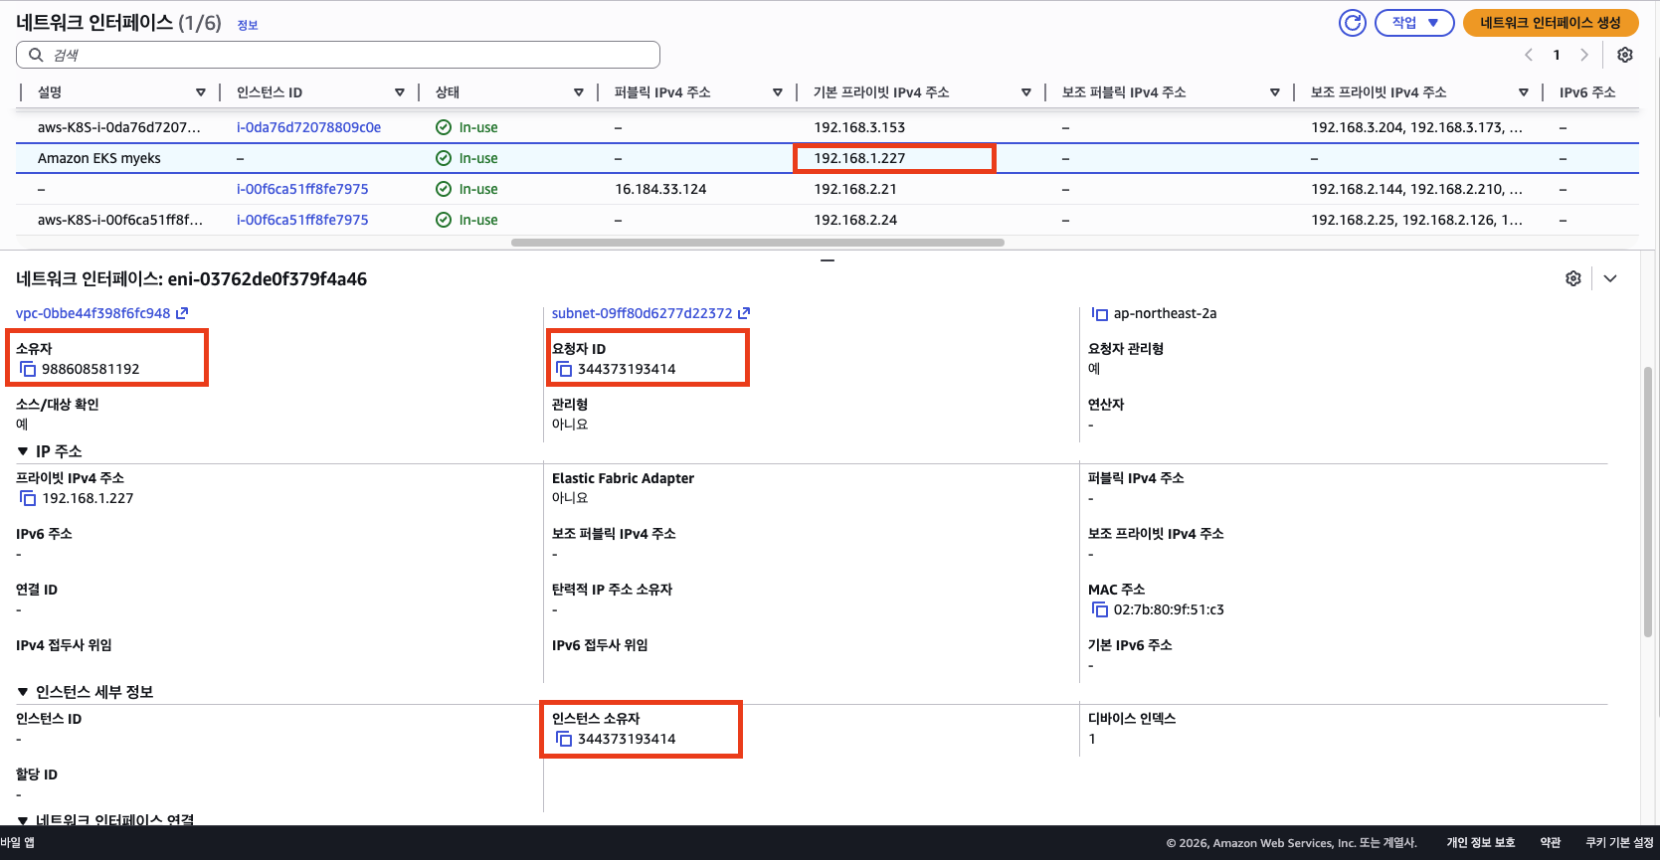Copy private IPv4 address 192.168.1.227
The image size is (1660, 860).
[28, 498]
